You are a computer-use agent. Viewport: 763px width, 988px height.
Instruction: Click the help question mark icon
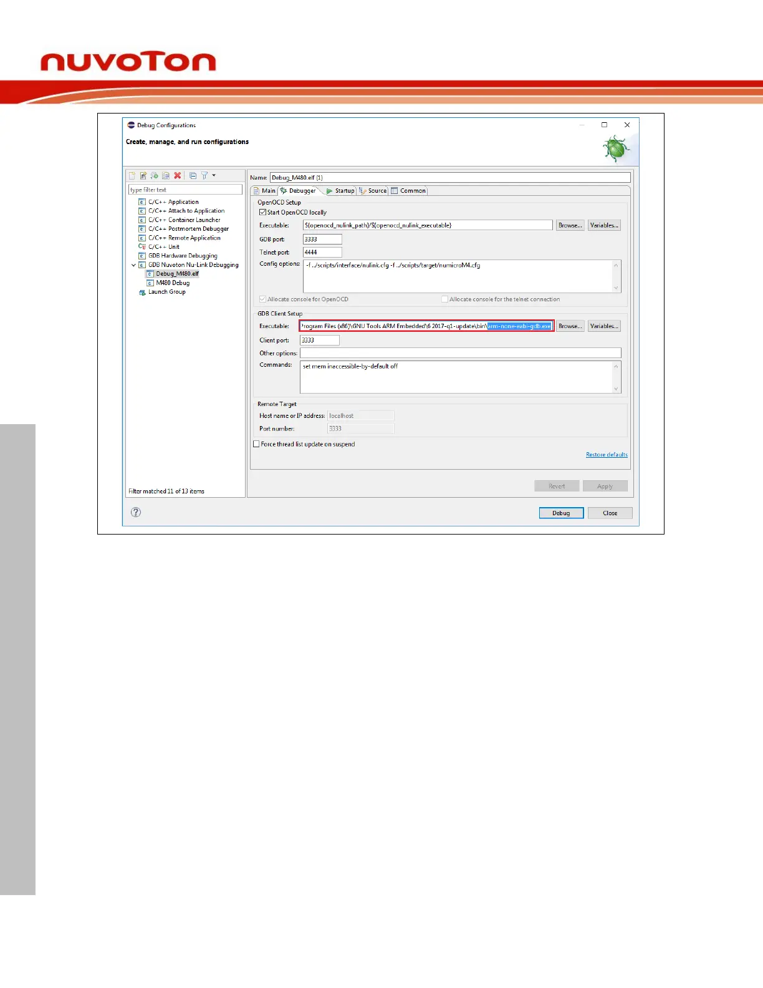(x=136, y=512)
